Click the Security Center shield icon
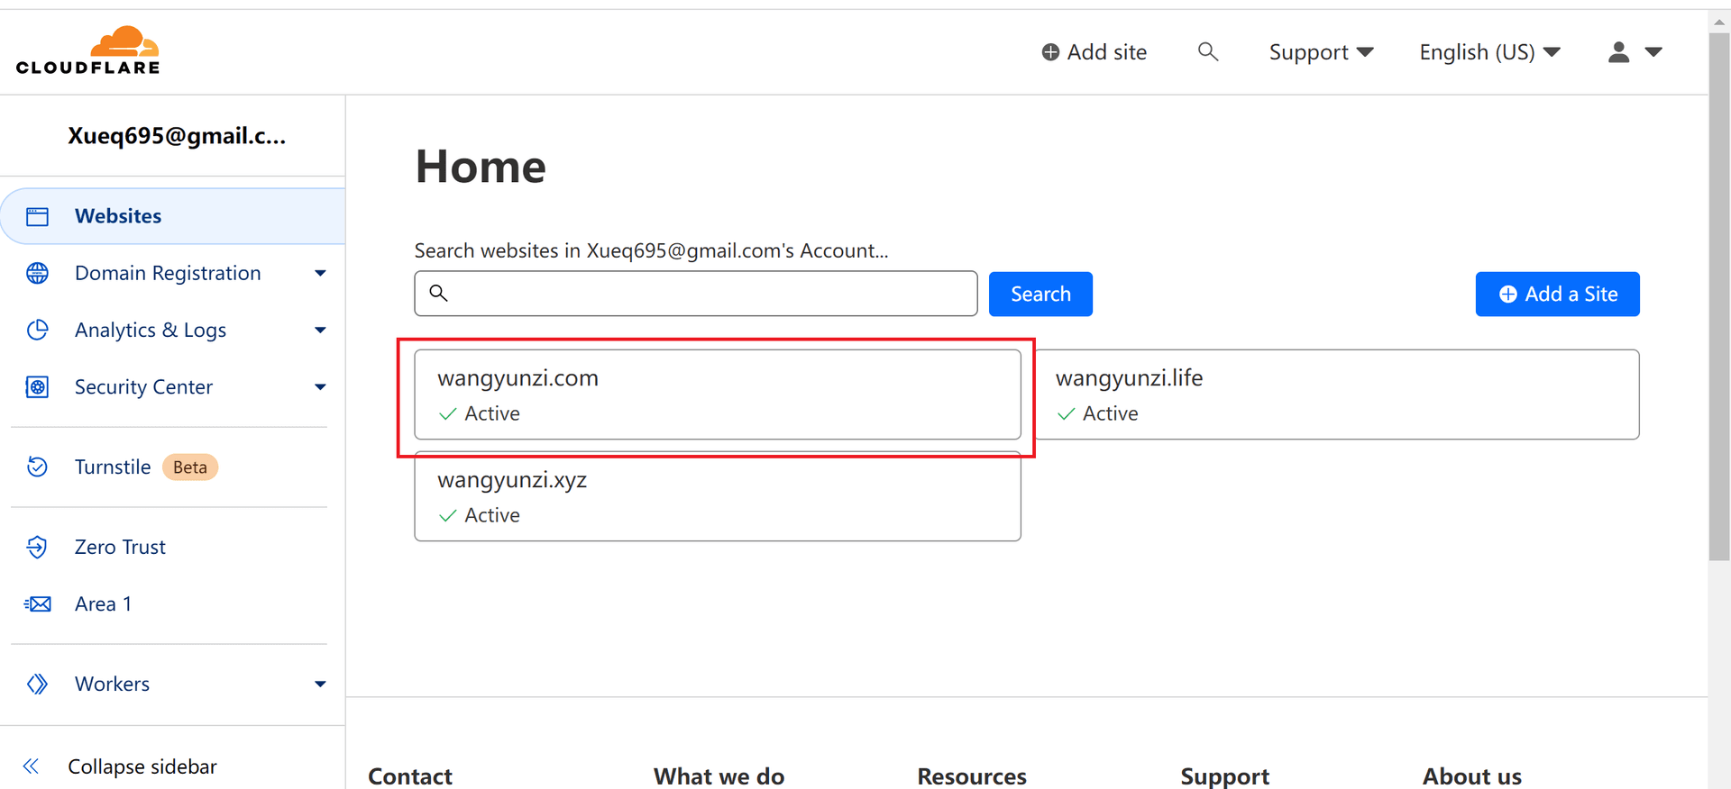The width and height of the screenshot is (1731, 789). click(x=37, y=387)
